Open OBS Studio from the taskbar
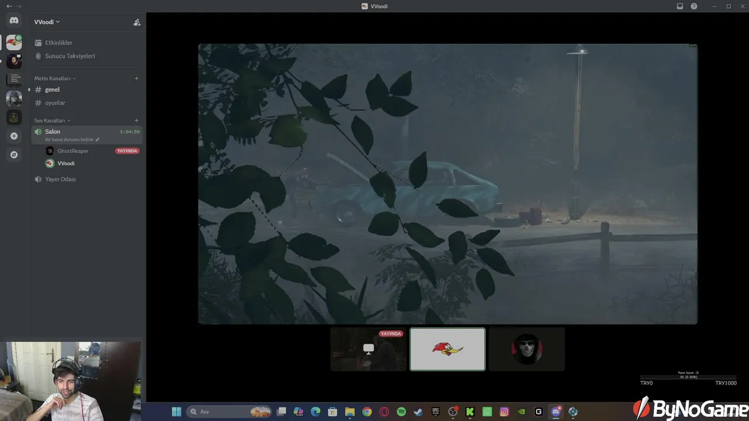Viewport: 749px width, 421px height. tap(453, 412)
